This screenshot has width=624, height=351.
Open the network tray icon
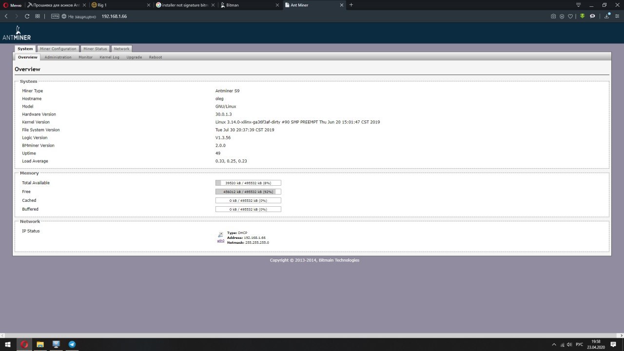click(563, 344)
